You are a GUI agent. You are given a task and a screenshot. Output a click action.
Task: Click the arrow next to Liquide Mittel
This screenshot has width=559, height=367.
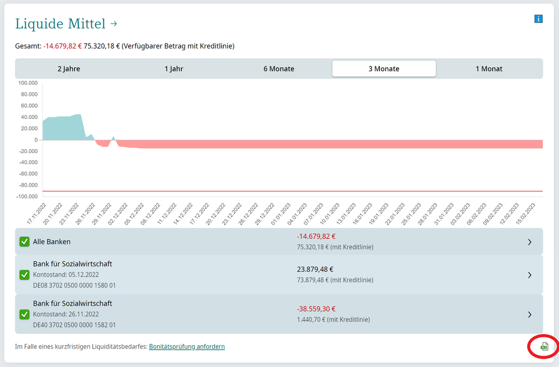tap(114, 23)
